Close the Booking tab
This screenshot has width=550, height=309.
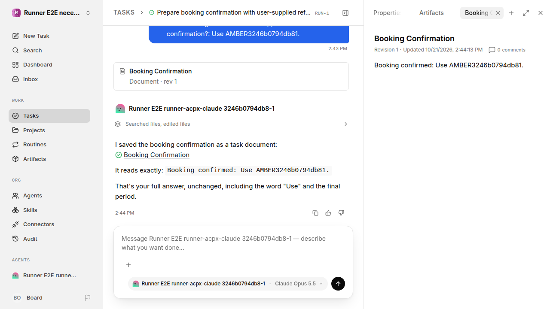coord(498,13)
